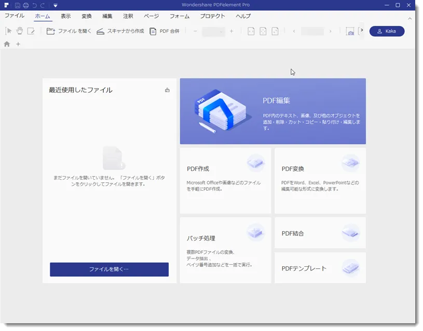Switch to the 注釈 tab

click(x=128, y=16)
